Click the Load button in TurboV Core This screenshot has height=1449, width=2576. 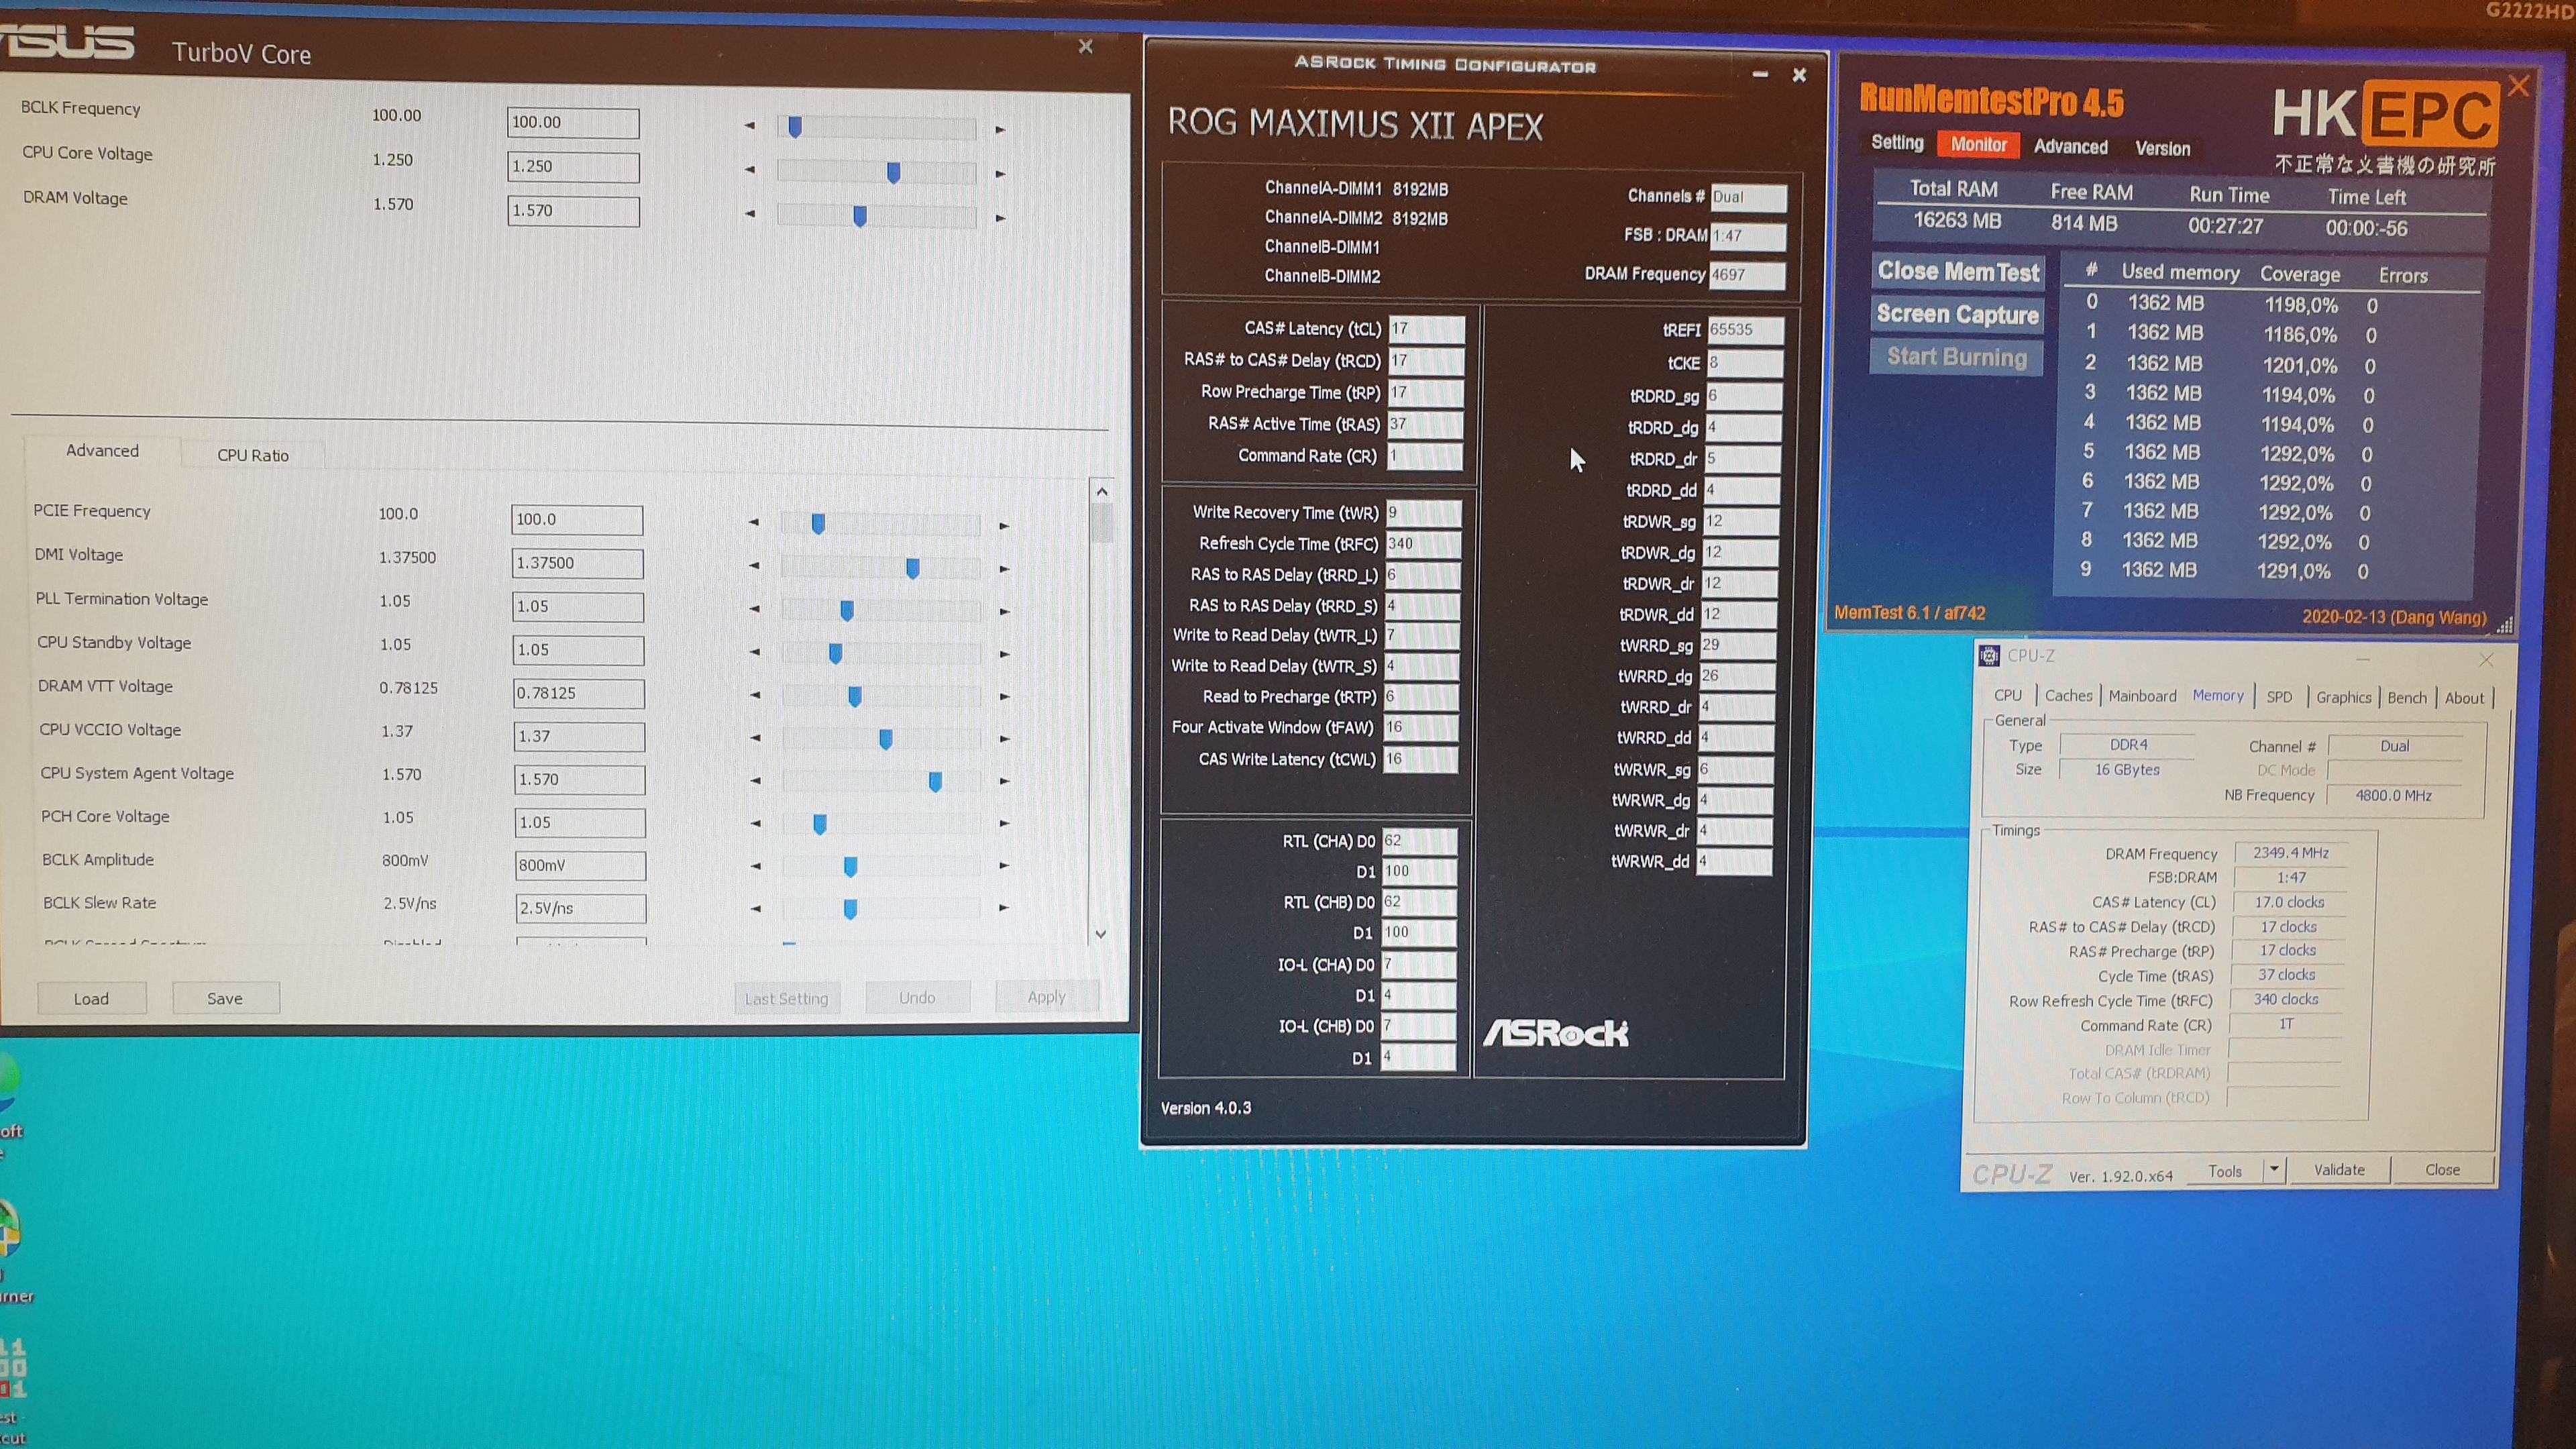91,998
